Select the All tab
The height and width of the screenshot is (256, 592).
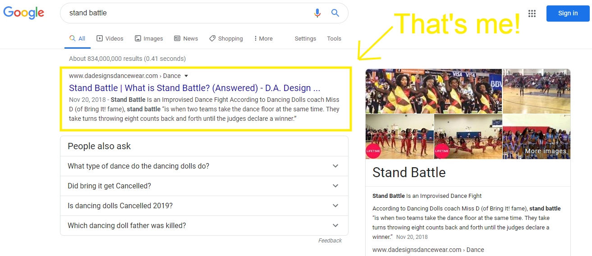coord(77,39)
